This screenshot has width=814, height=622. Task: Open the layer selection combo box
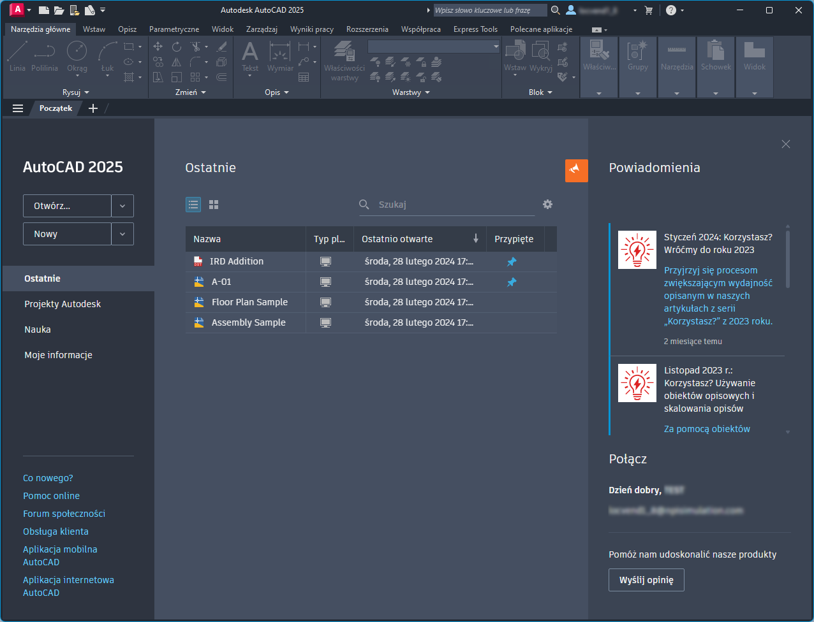point(434,47)
